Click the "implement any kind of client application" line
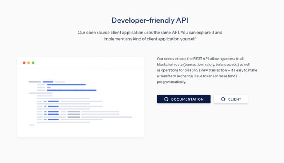The width and height of the screenshot is (284, 163). point(150,39)
